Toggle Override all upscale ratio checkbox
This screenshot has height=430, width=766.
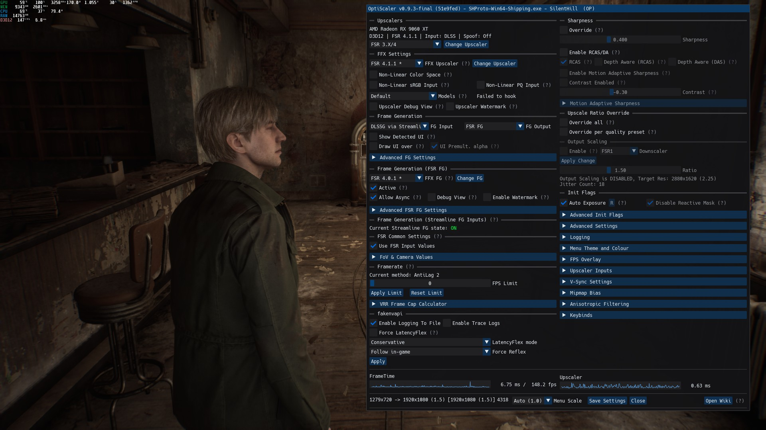point(564,123)
